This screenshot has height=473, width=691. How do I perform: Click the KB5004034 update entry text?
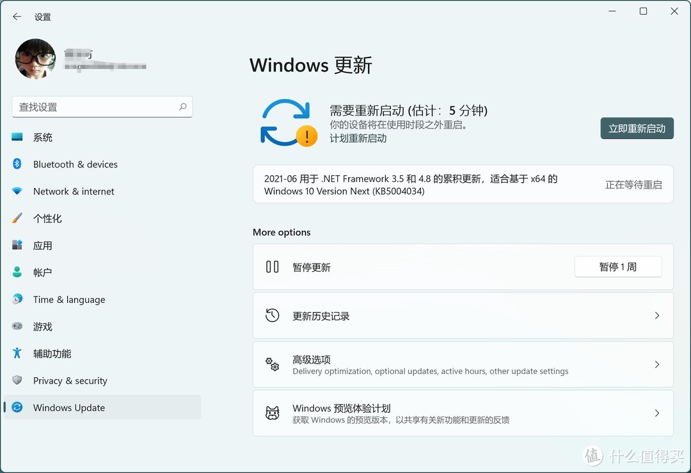410,185
